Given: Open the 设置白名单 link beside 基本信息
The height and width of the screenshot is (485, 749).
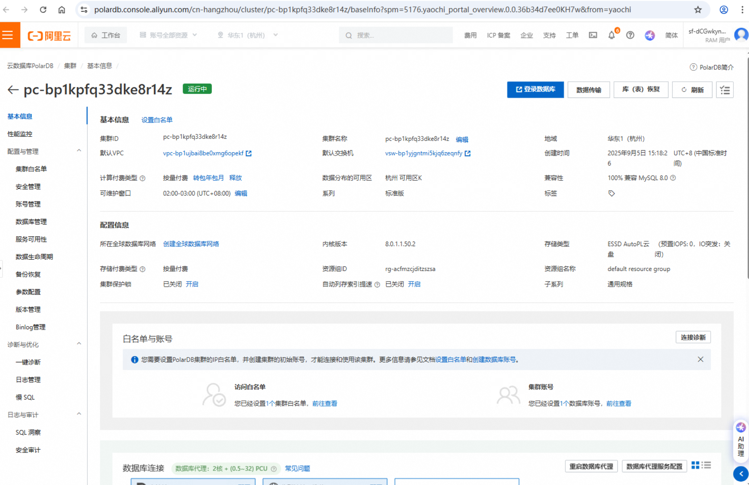Looking at the screenshot, I should (x=157, y=120).
